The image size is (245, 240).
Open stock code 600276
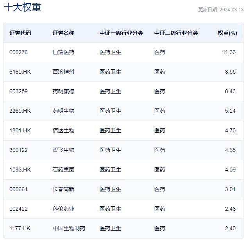[19, 52]
